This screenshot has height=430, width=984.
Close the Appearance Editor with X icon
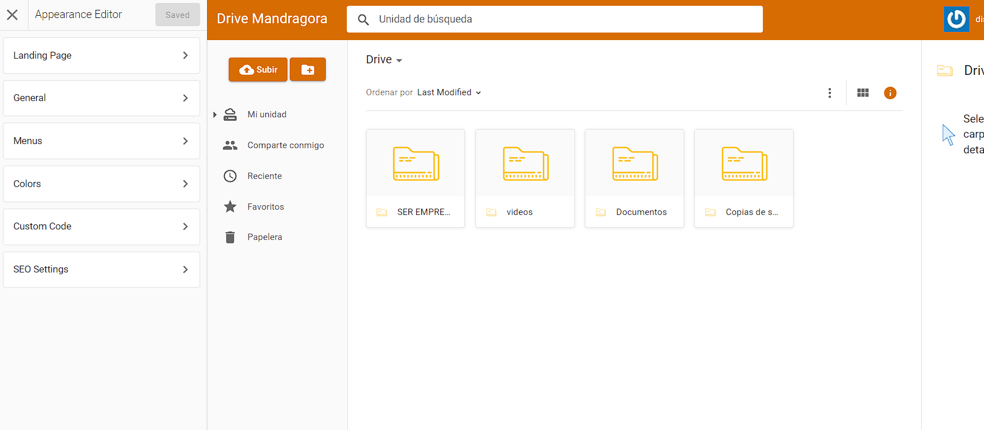12,15
